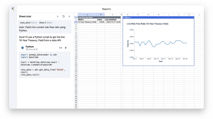Click the Python logo icon
Viewport: 213px width, 119px height.
pyautogui.click(x=23, y=48)
